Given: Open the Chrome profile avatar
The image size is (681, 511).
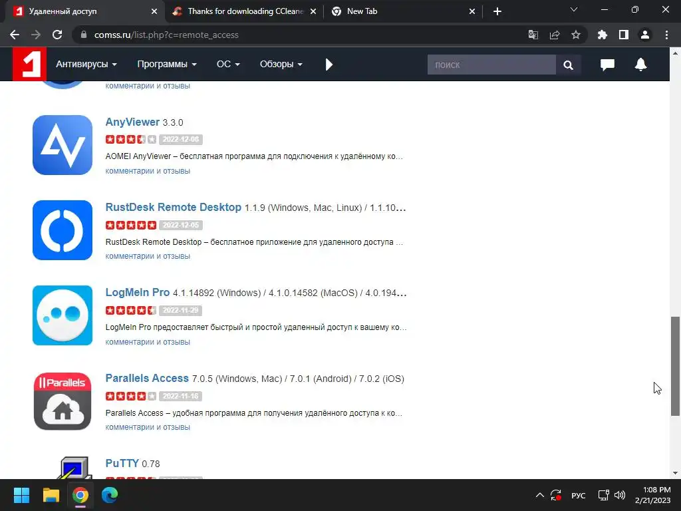Looking at the screenshot, I should [645, 35].
